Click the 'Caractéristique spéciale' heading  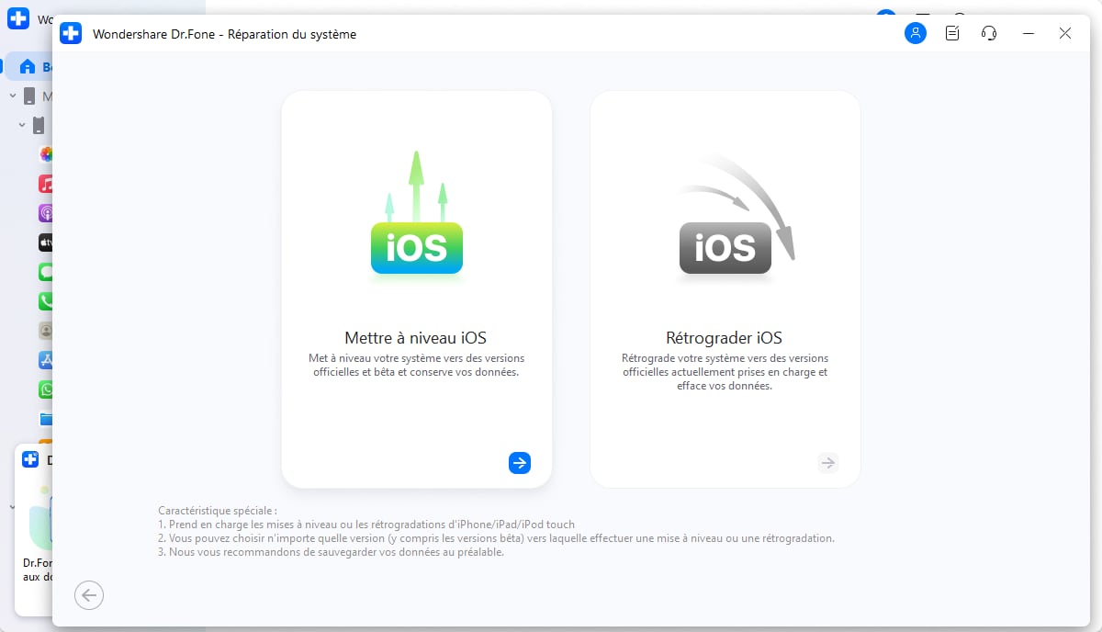point(217,510)
